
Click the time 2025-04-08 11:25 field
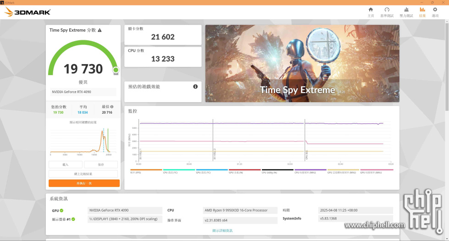tap(355, 210)
